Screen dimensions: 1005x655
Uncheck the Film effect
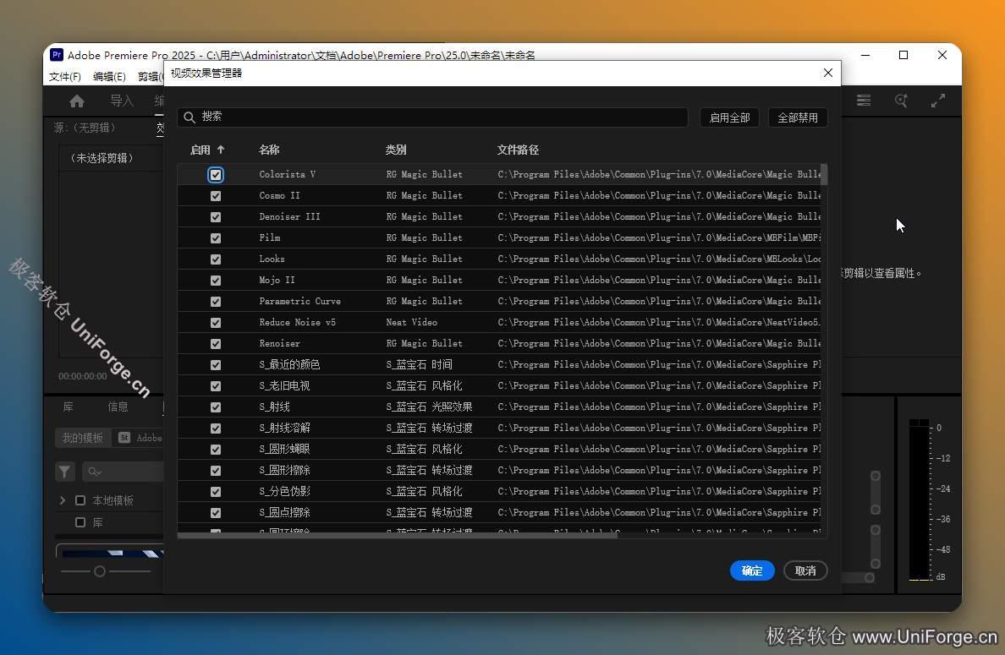click(x=216, y=238)
